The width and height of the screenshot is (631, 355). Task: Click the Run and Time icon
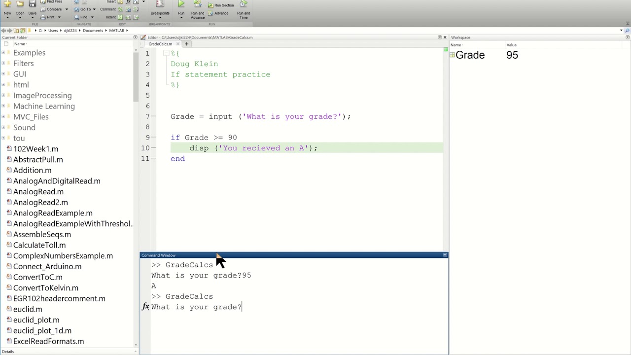coord(244,3)
